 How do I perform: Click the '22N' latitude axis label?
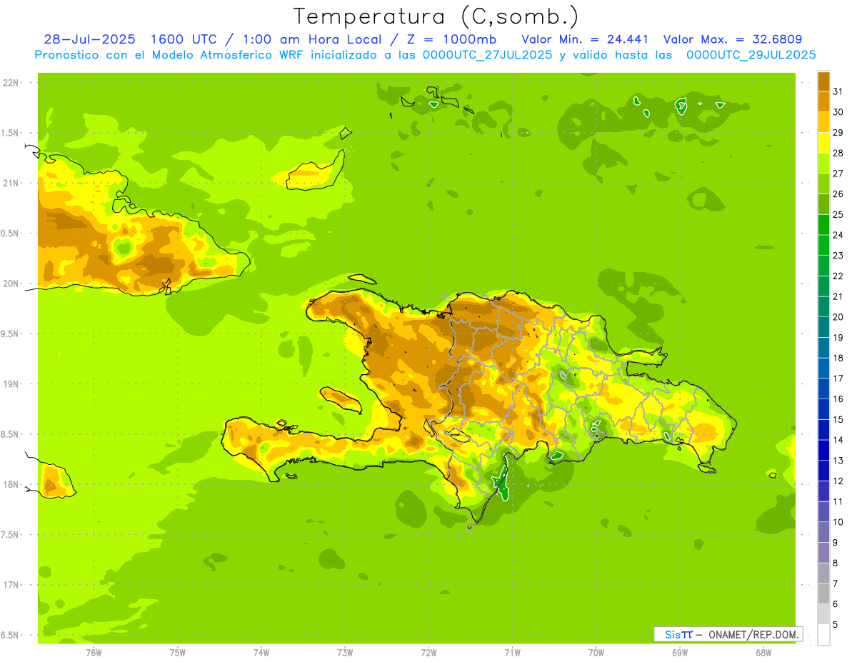[11, 83]
